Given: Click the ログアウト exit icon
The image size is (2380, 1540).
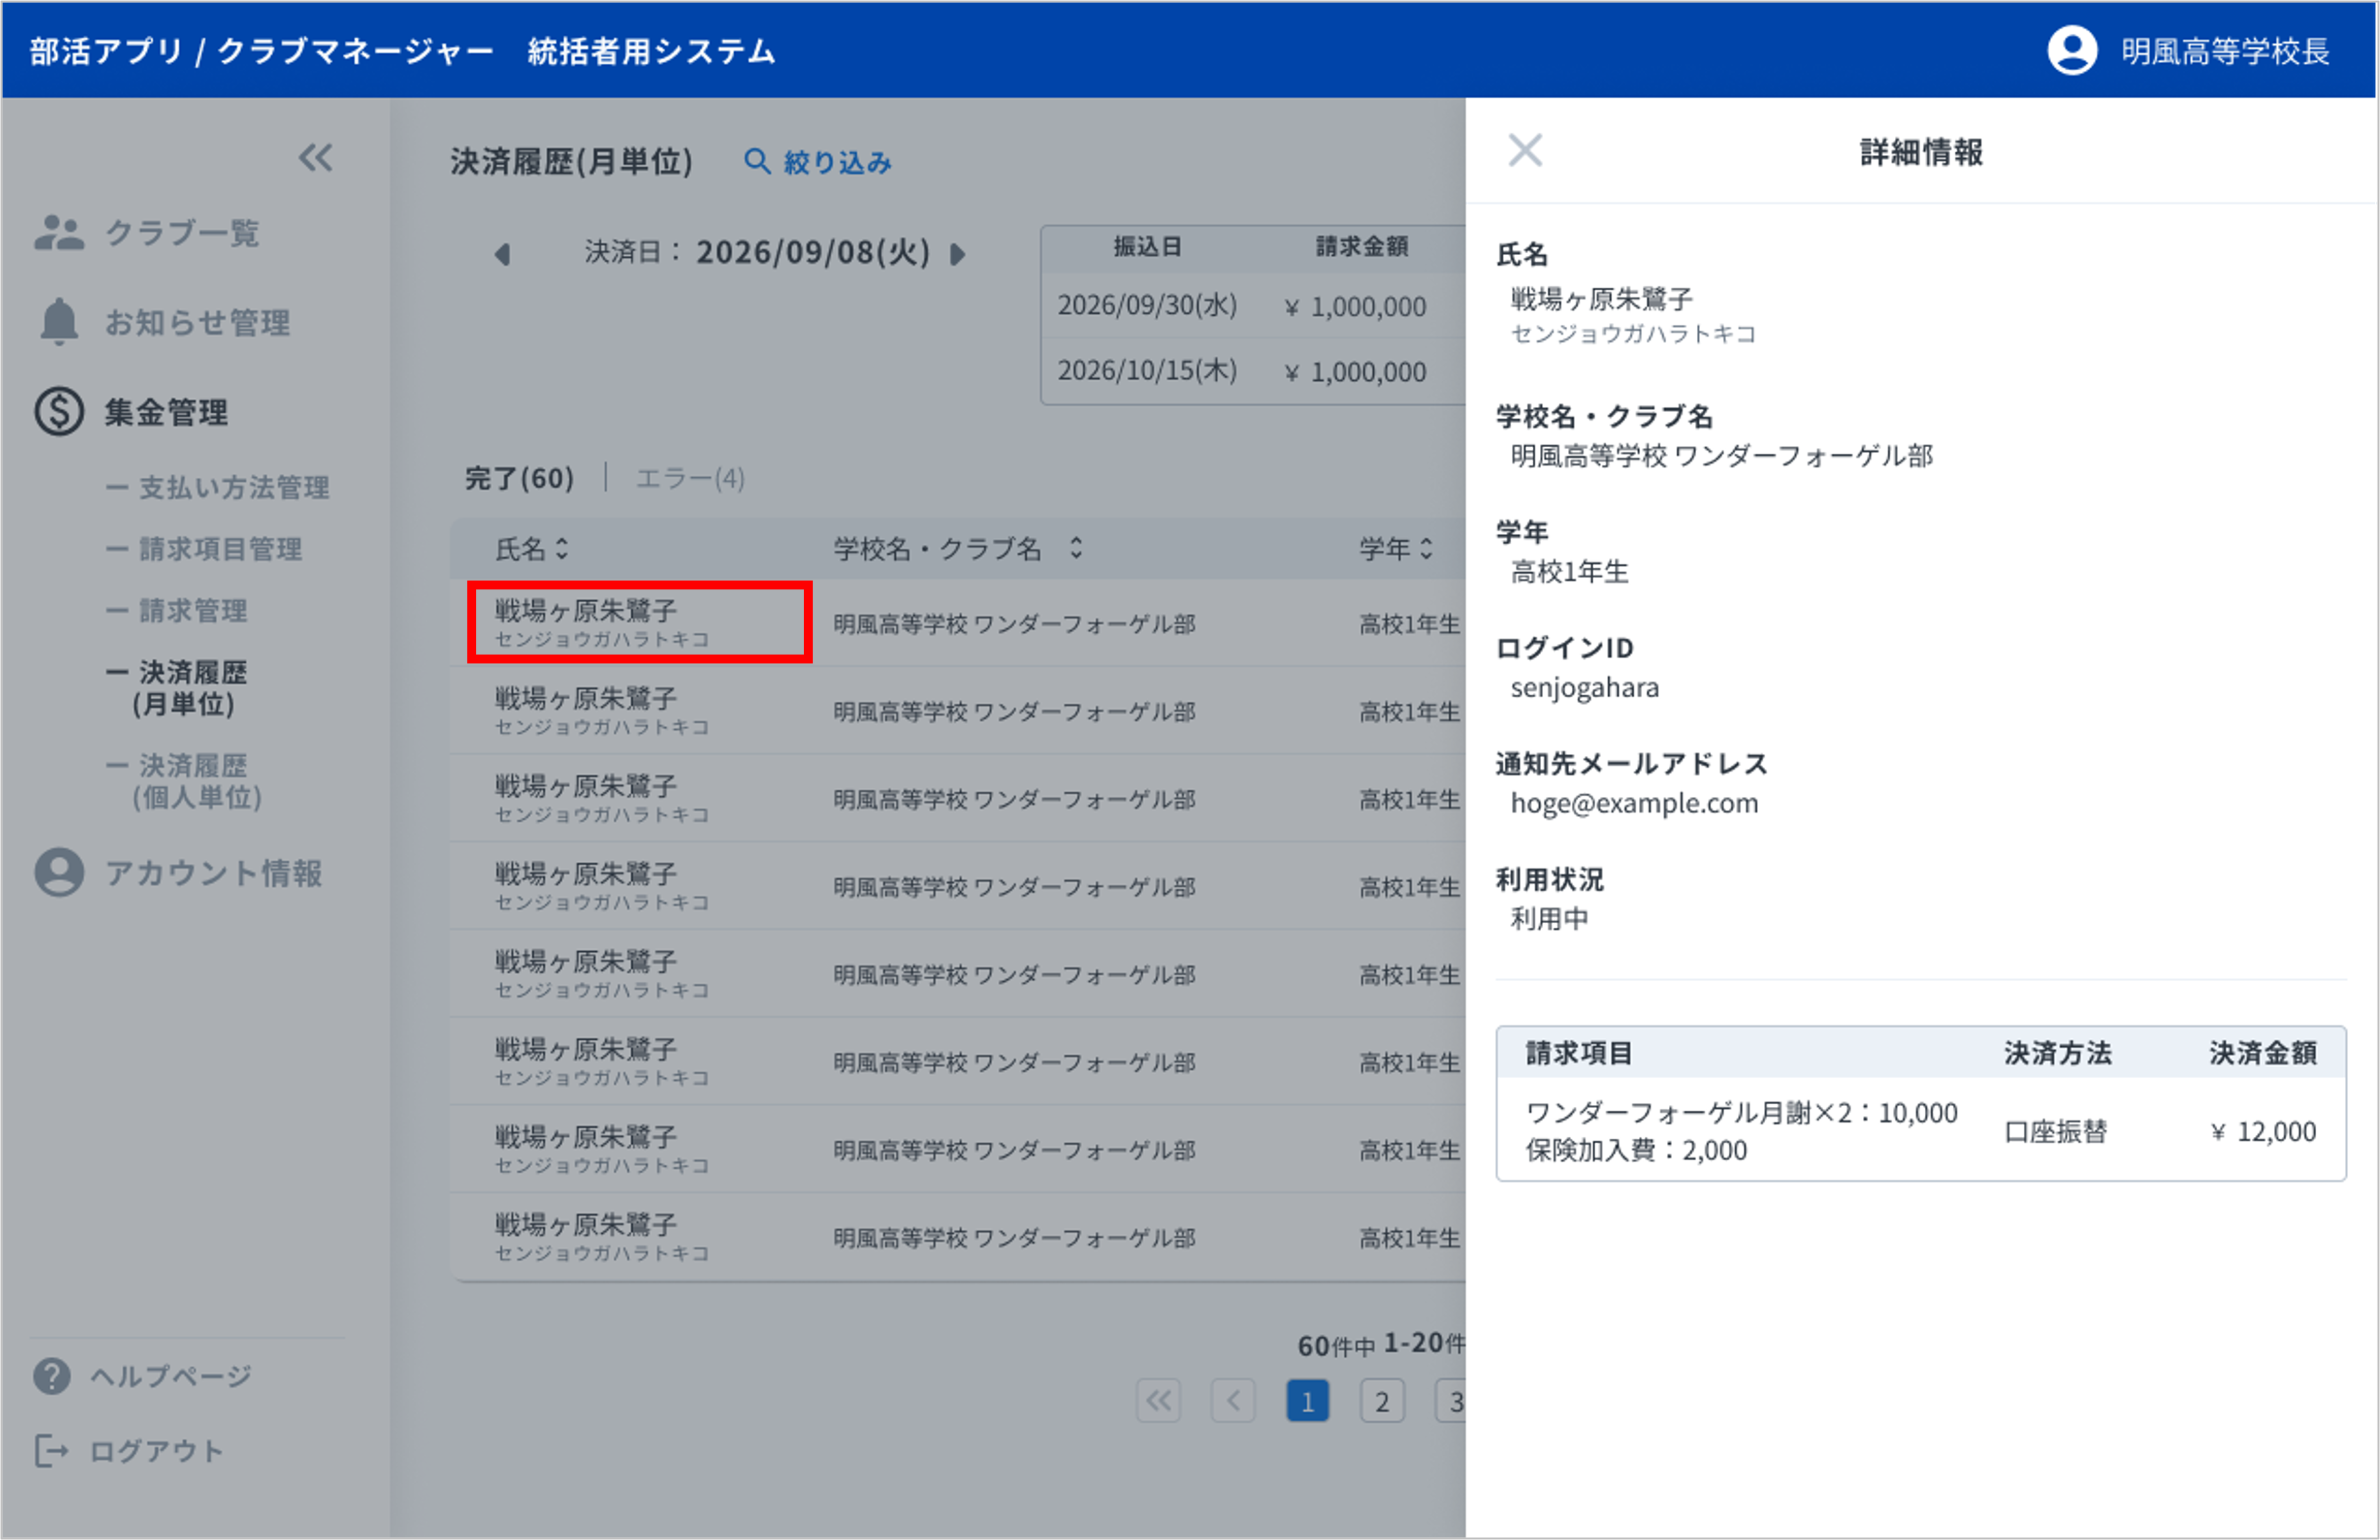Looking at the screenshot, I should click(52, 1450).
